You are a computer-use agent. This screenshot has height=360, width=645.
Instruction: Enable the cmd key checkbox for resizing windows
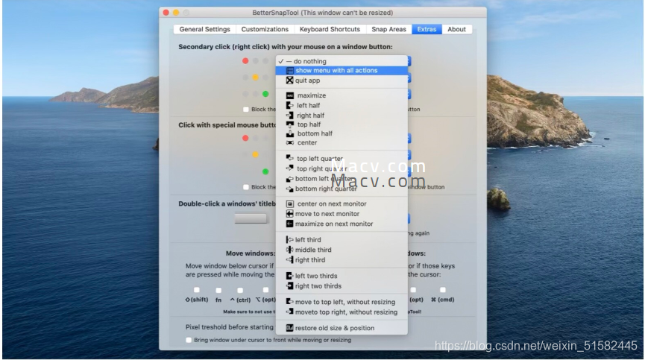[443, 290]
